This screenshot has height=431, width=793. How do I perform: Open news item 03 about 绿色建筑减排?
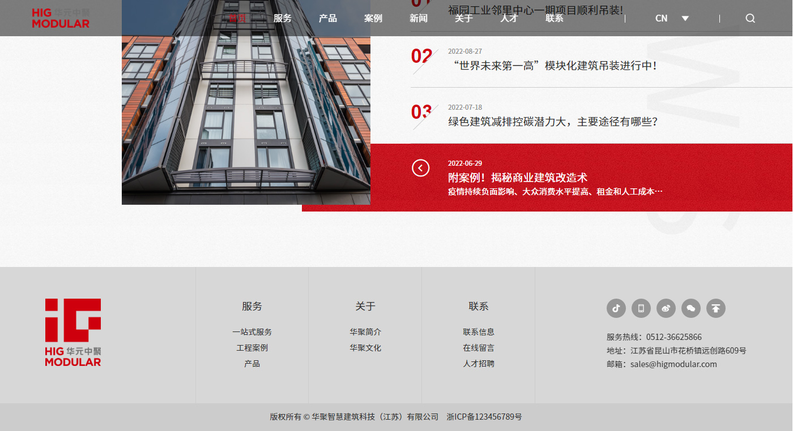(553, 122)
